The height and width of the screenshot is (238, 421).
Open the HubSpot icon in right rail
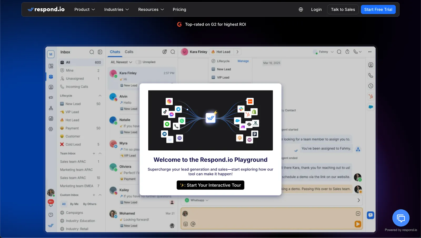pos(370,97)
